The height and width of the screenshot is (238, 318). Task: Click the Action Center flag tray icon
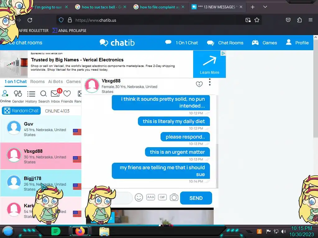(x=268, y=231)
